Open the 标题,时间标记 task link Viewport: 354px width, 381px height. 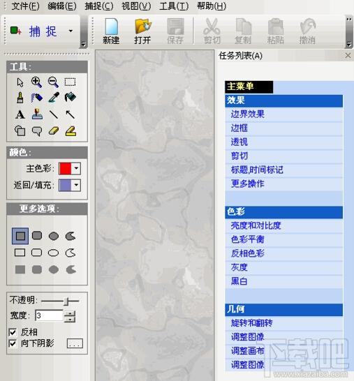257,170
